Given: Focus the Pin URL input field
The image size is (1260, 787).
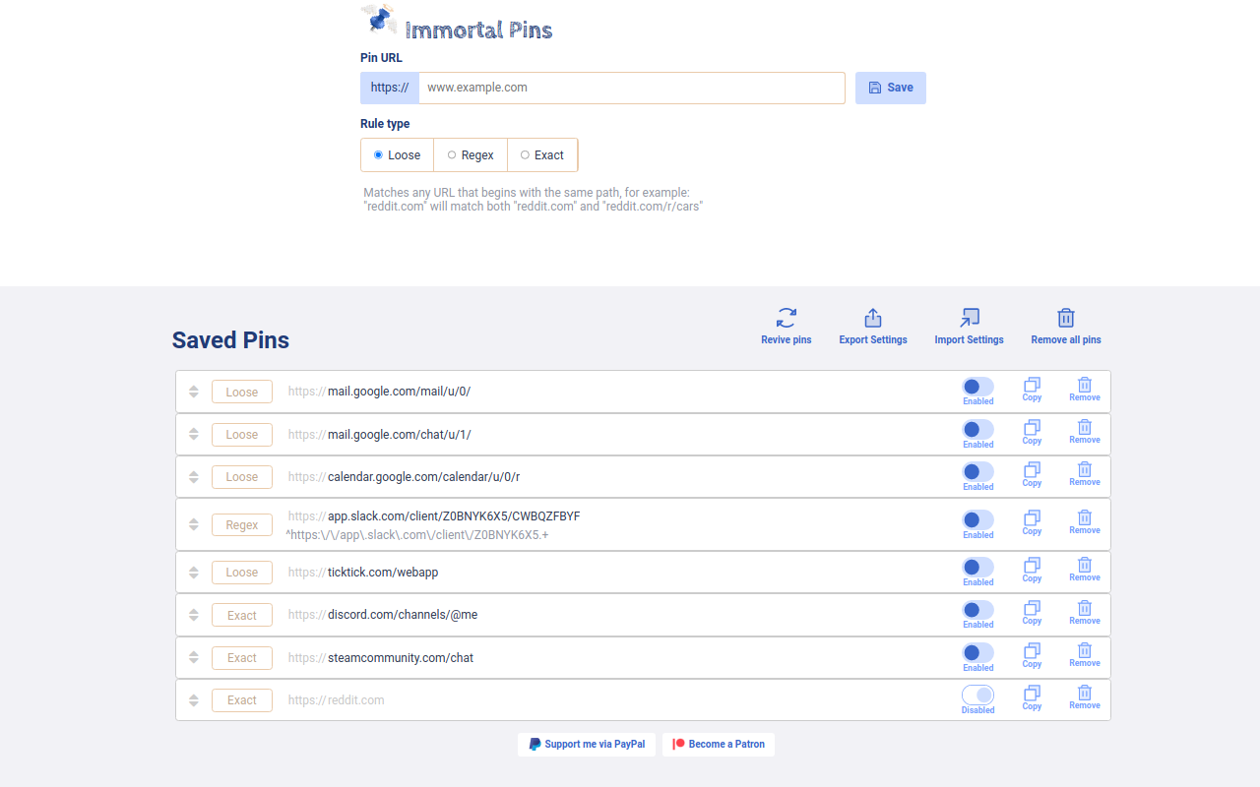Looking at the screenshot, I should pyautogui.click(x=632, y=88).
